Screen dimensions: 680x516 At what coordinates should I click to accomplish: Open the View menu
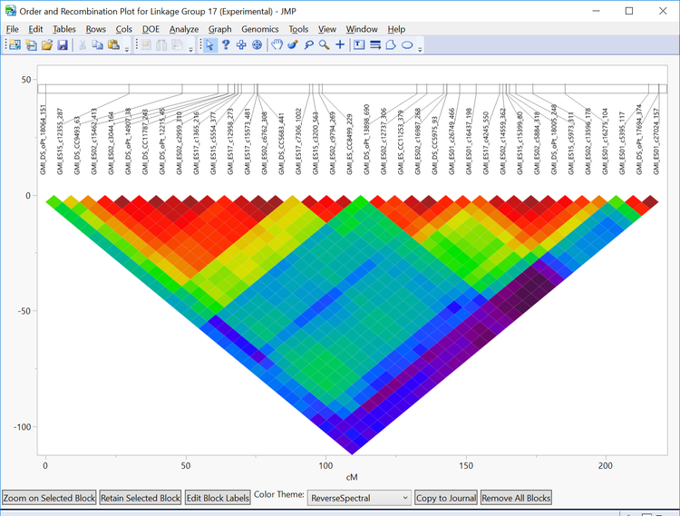click(x=327, y=29)
